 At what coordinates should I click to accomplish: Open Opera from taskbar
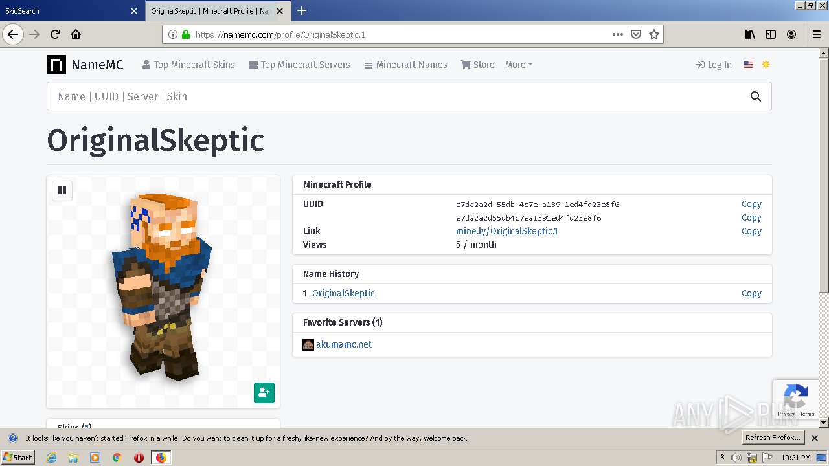coord(139,458)
